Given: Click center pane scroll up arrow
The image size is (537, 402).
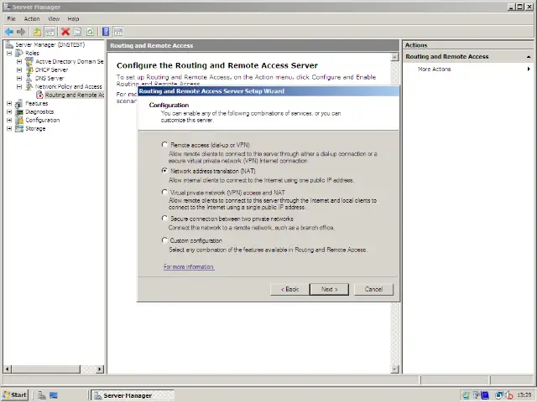Looking at the screenshot, I should tap(394, 57).
